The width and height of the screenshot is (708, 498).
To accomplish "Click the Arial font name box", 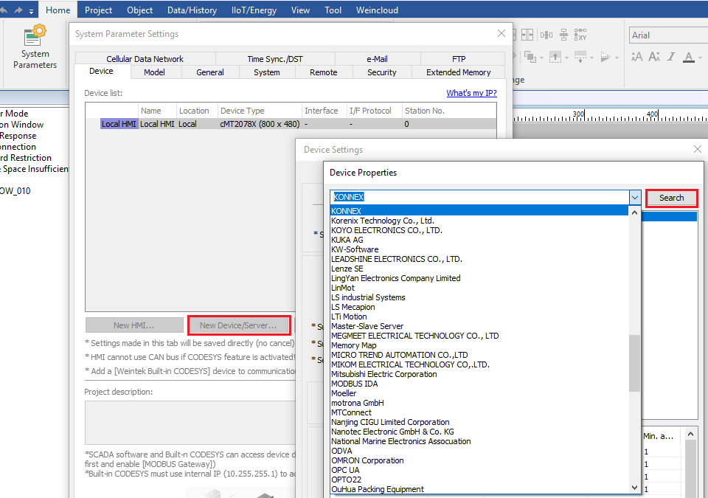I will (x=668, y=35).
